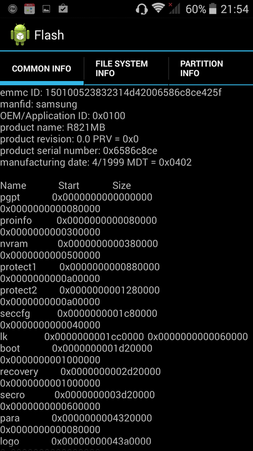Tap the nvram partition row

coord(79,249)
